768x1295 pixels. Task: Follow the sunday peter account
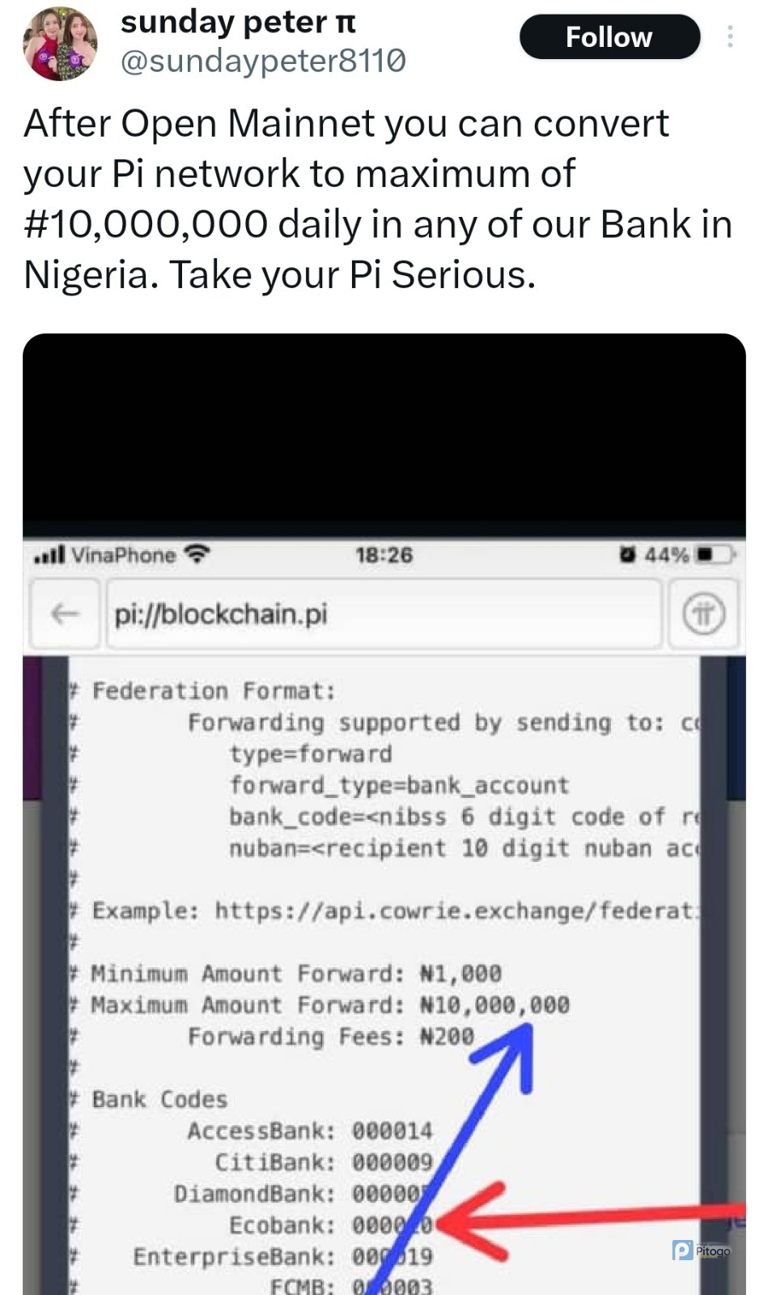(609, 37)
